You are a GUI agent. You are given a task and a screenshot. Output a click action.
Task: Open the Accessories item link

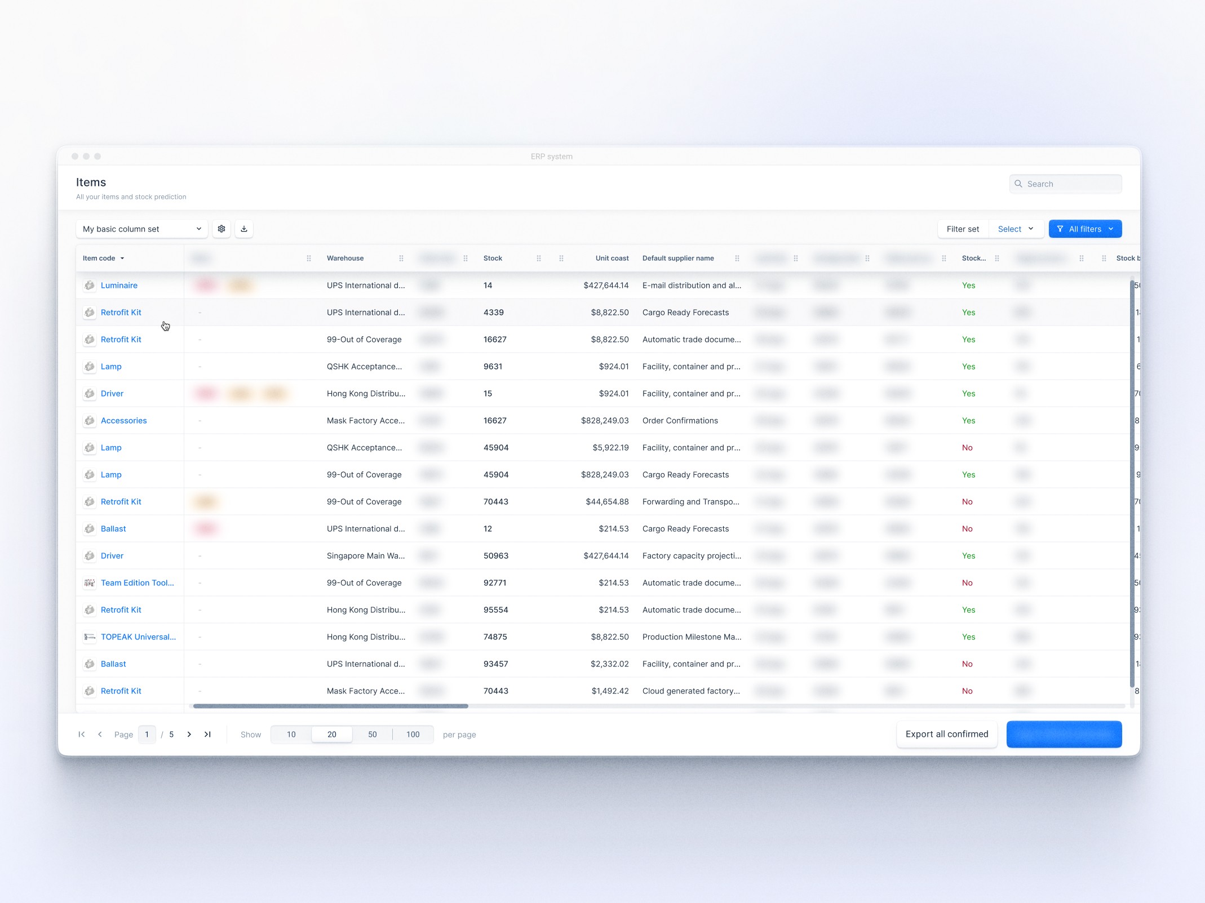coord(123,421)
